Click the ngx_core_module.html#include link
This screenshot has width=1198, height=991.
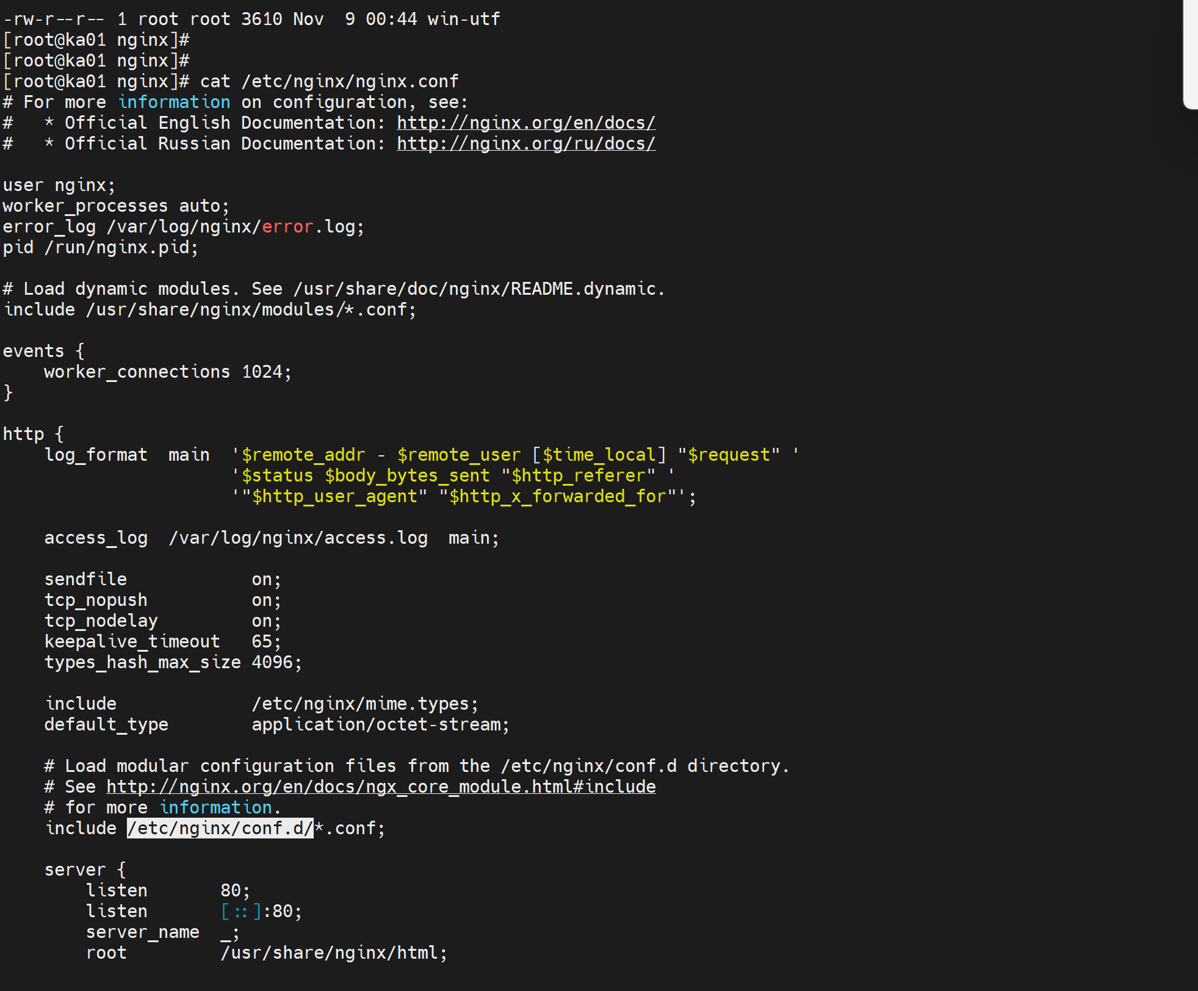(x=381, y=787)
